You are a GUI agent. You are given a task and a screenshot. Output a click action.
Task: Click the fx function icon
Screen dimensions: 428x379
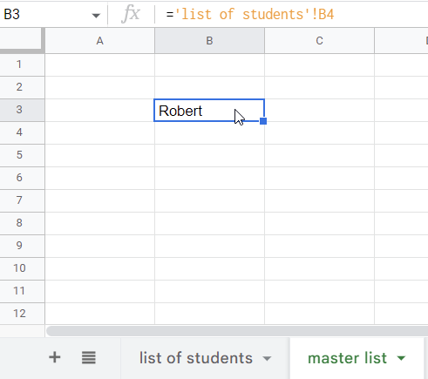click(x=131, y=14)
